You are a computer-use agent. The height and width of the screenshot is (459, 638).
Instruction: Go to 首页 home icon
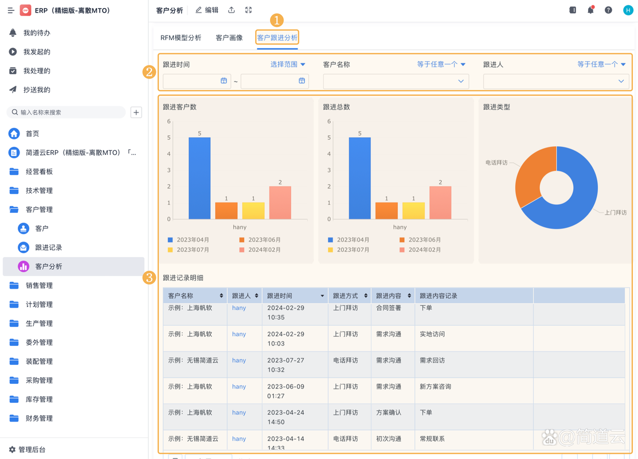[14, 134]
